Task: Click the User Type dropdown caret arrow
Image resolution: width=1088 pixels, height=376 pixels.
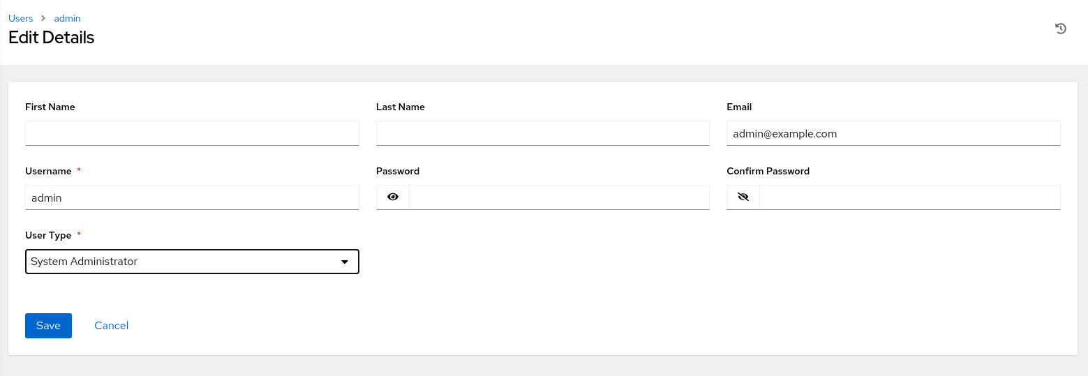Action: tap(344, 262)
